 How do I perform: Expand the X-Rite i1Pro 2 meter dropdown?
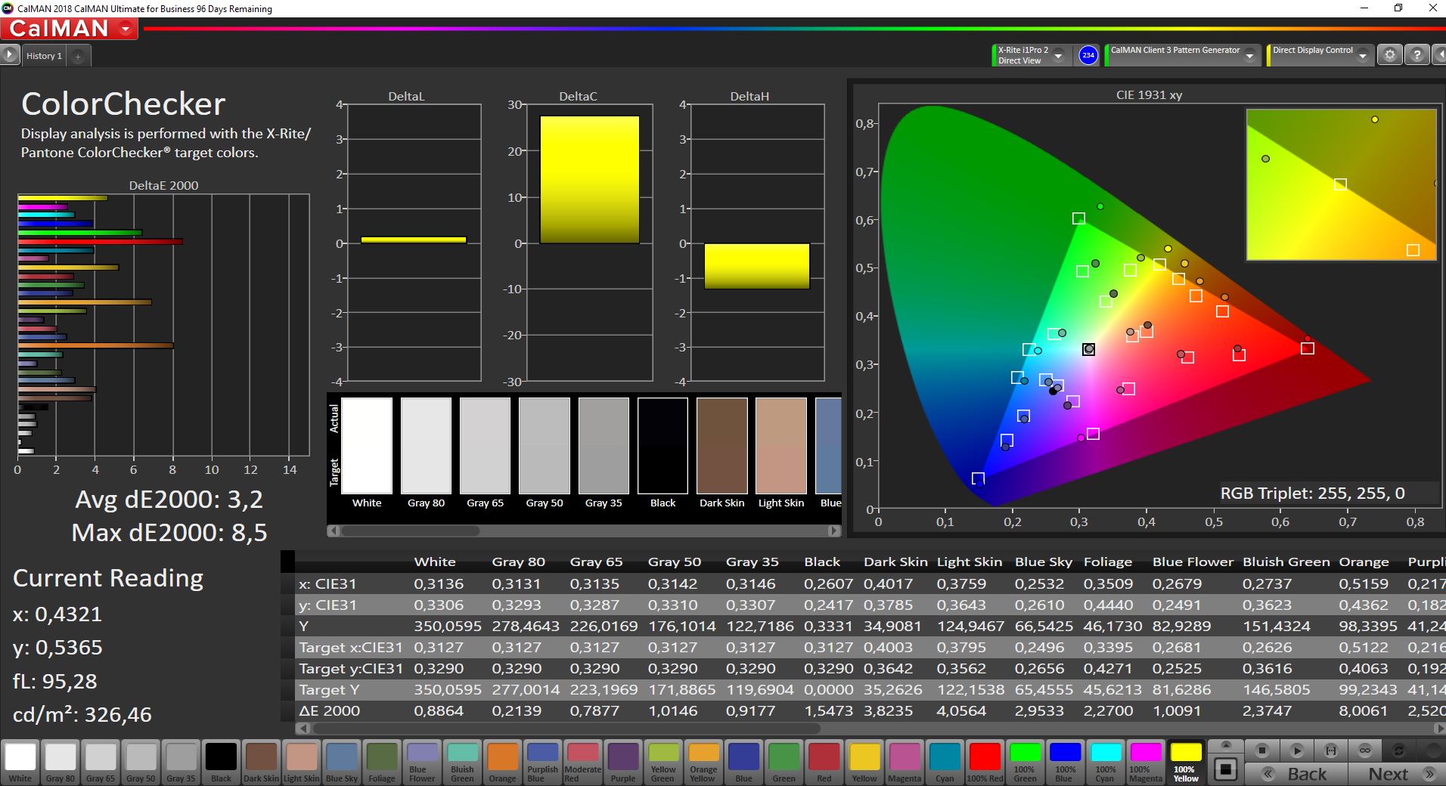[x=1058, y=56]
